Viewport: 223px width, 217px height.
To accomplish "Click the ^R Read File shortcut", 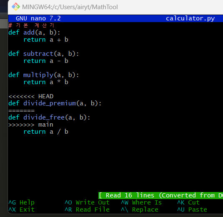I will pos(87,210).
